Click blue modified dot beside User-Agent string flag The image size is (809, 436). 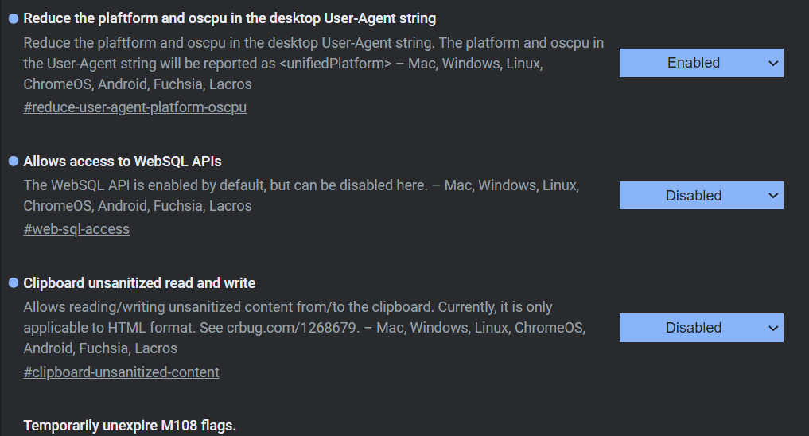14,18
